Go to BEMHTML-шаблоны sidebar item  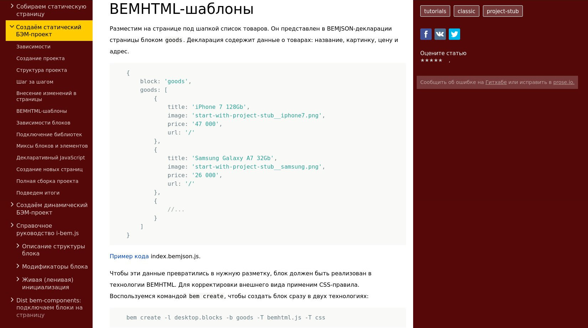(41, 111)
